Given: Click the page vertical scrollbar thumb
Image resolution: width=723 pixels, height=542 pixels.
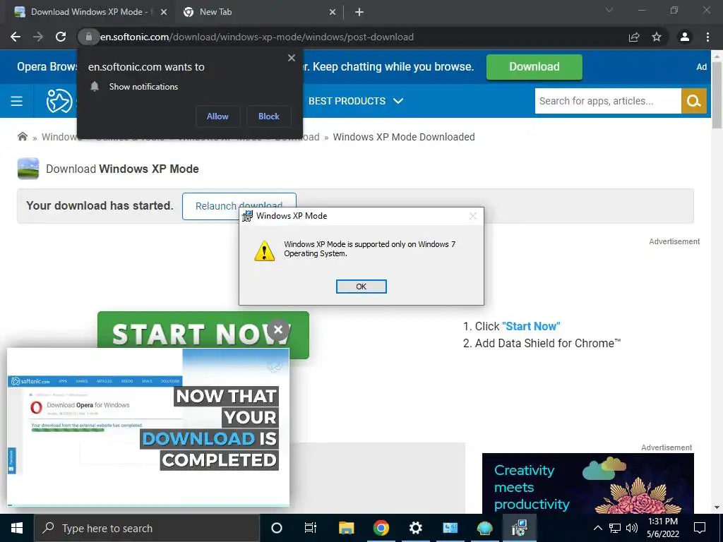Looking at the screenshot, I should (x=717, y=95).
